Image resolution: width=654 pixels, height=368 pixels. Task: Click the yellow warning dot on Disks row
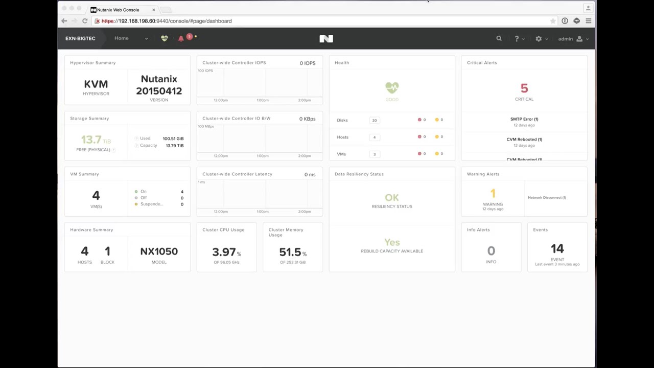(437, 120)
